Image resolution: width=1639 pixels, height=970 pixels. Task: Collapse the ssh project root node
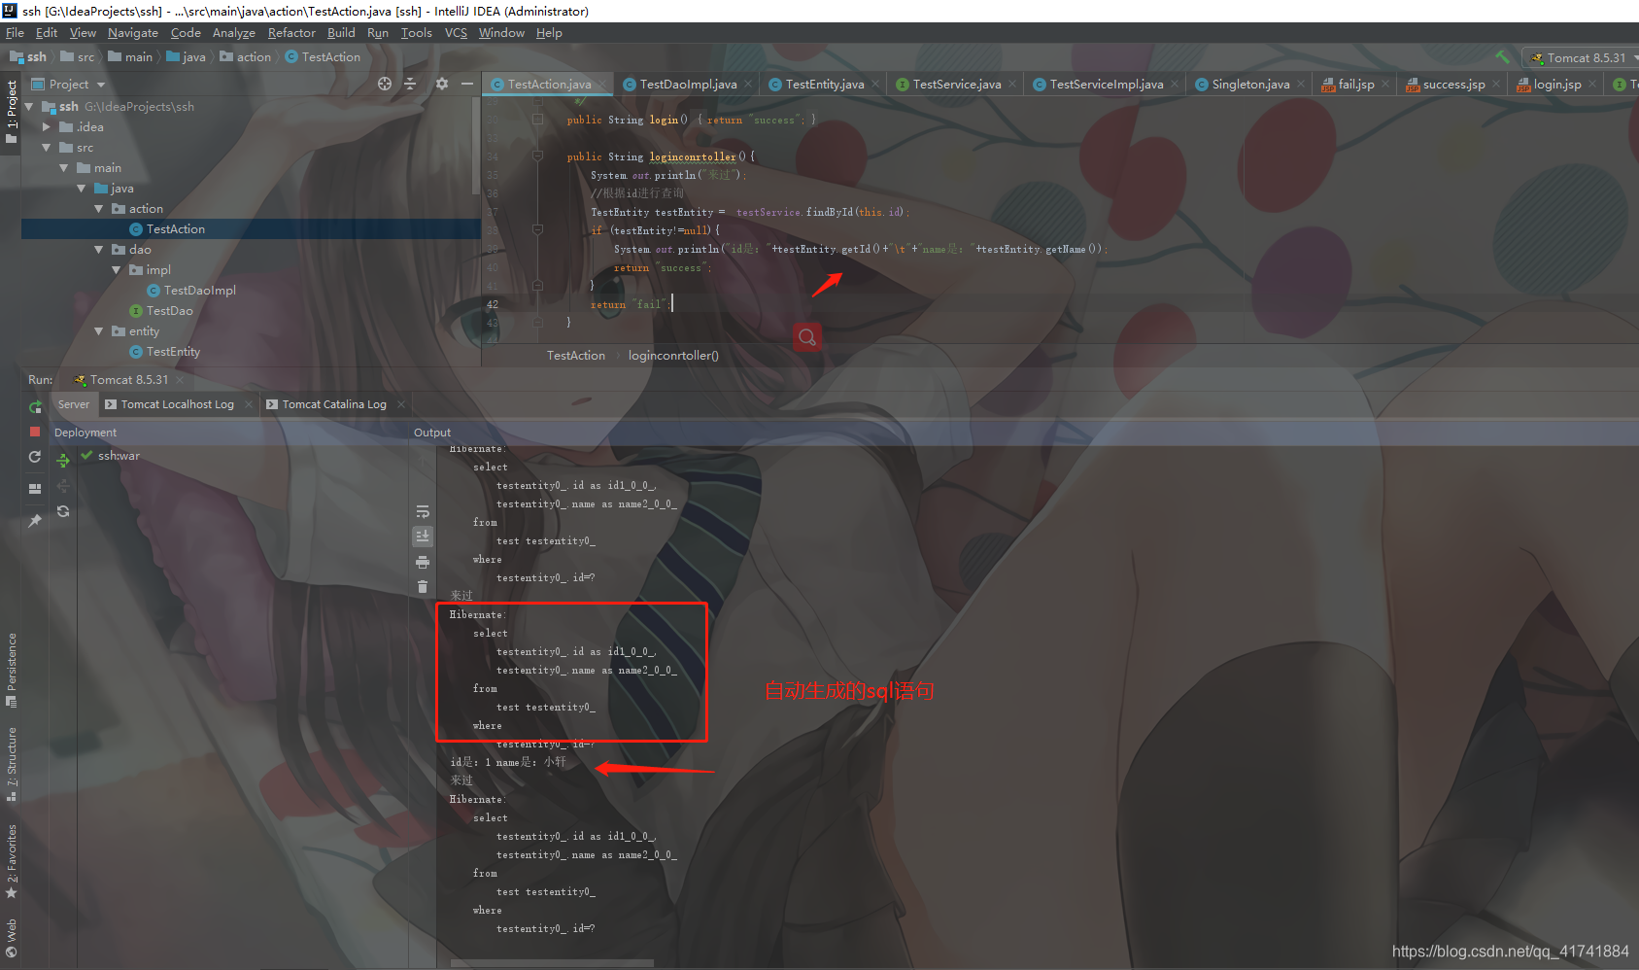29,107
